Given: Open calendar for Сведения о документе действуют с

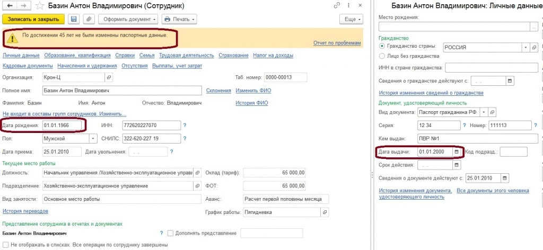Looking at the screenshot, I should point(505,178).
